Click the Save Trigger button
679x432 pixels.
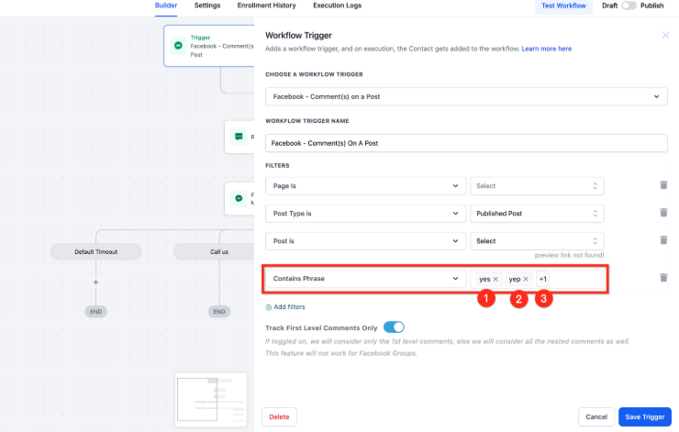(644, 416)
